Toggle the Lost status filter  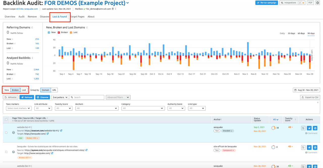click(x=24, y=90)
